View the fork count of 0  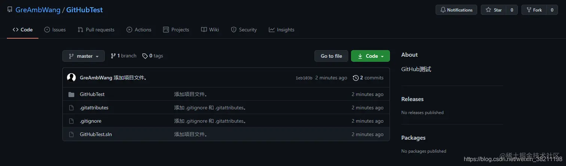tap(552, 10)
